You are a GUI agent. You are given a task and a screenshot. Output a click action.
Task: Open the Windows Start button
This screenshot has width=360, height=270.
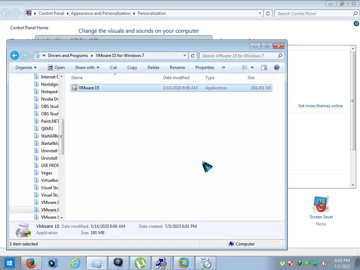pos(9,263)
